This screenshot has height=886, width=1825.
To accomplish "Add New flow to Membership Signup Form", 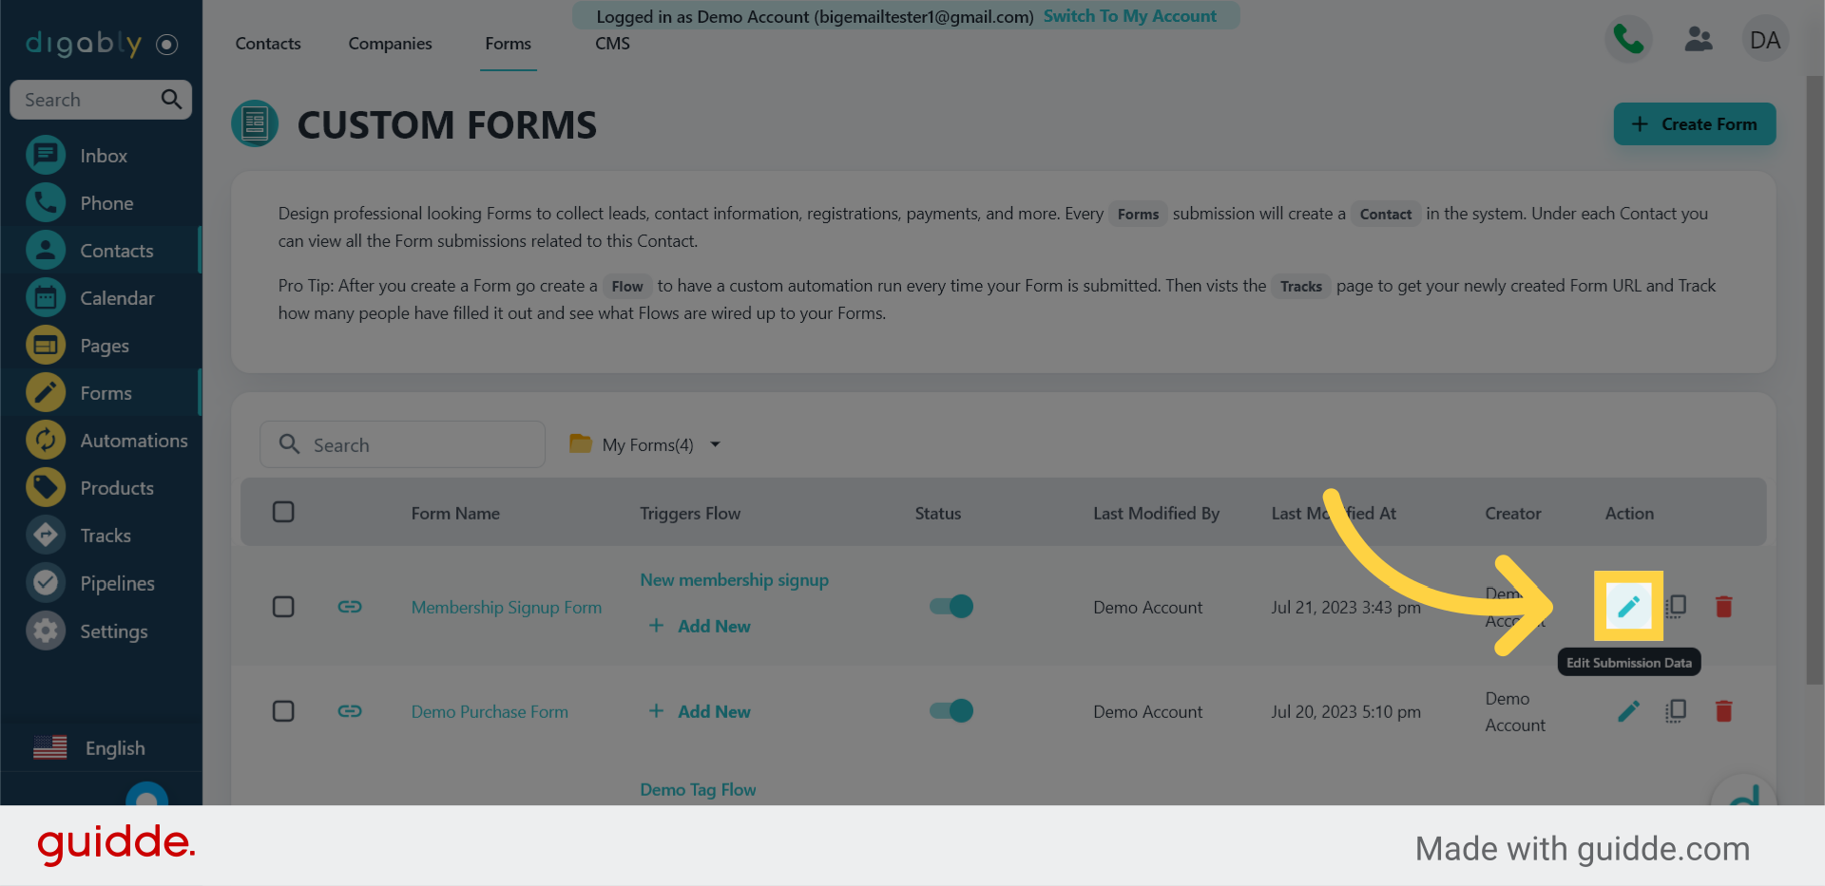I will [700, 626].
